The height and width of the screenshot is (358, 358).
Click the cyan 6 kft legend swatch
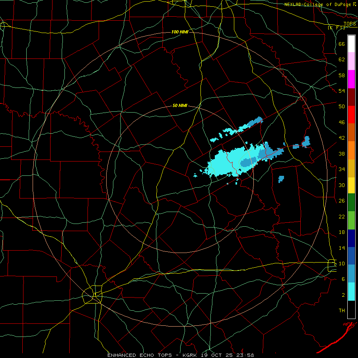pos(351,292)
